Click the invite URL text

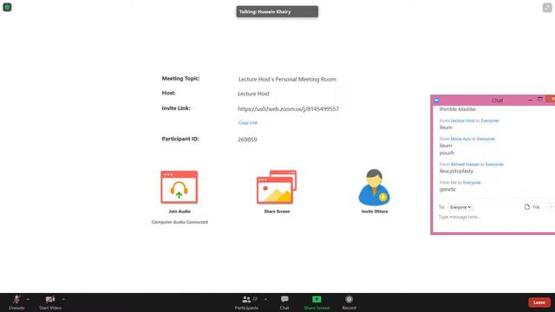coord(288,108)
